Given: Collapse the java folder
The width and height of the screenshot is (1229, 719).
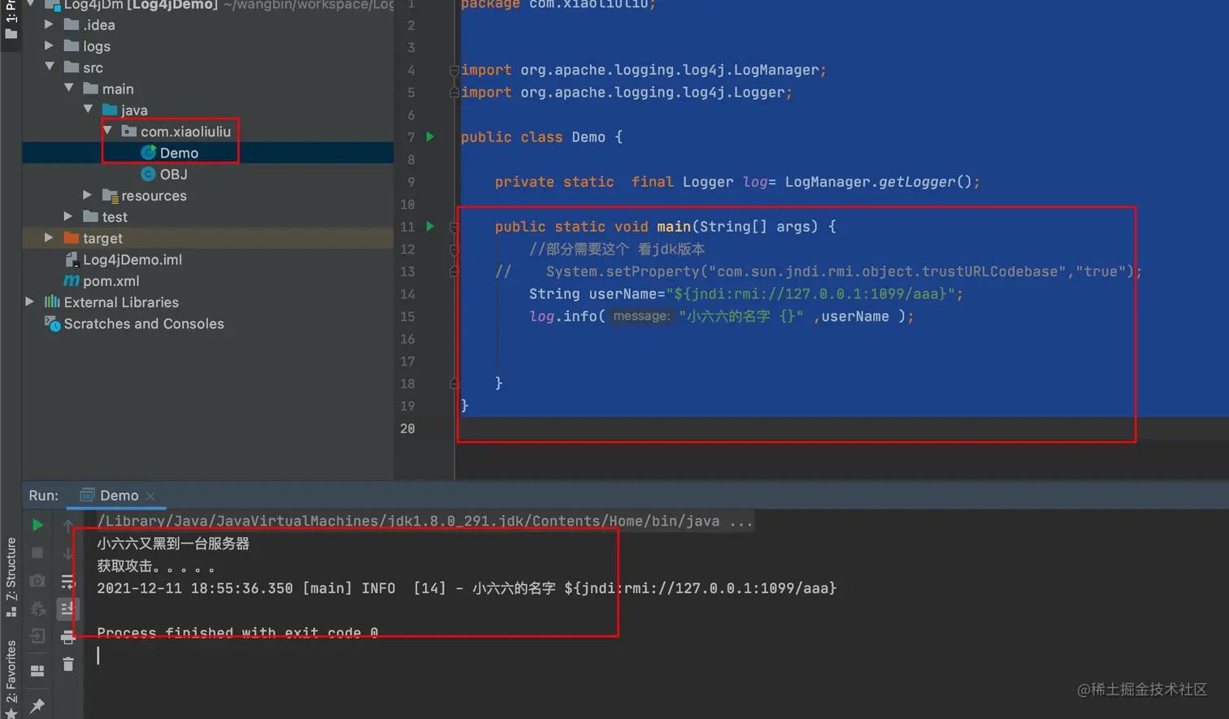Looking at the screenshot, I should pyautogui.click(x=89, y=109).
